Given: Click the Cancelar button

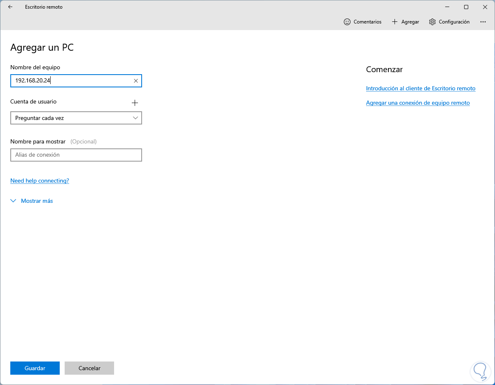Looking at the screenshot, I should tap(89, 368).
